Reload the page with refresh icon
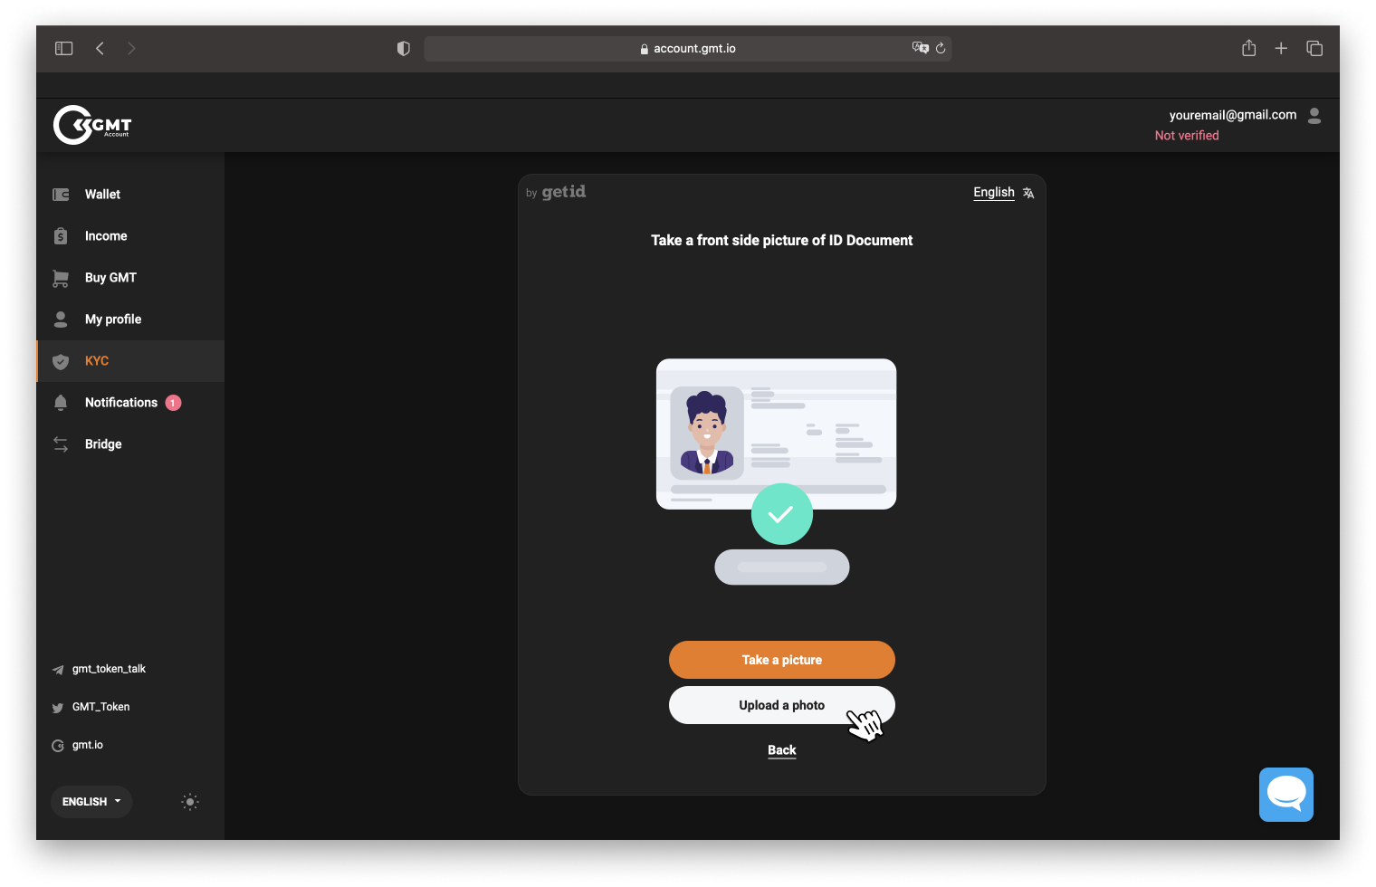 (941, 48)
